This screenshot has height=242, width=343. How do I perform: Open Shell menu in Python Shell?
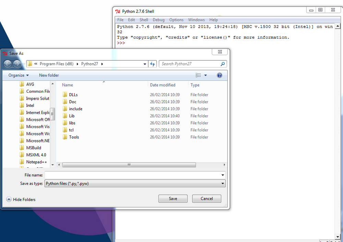pos(144,20)
